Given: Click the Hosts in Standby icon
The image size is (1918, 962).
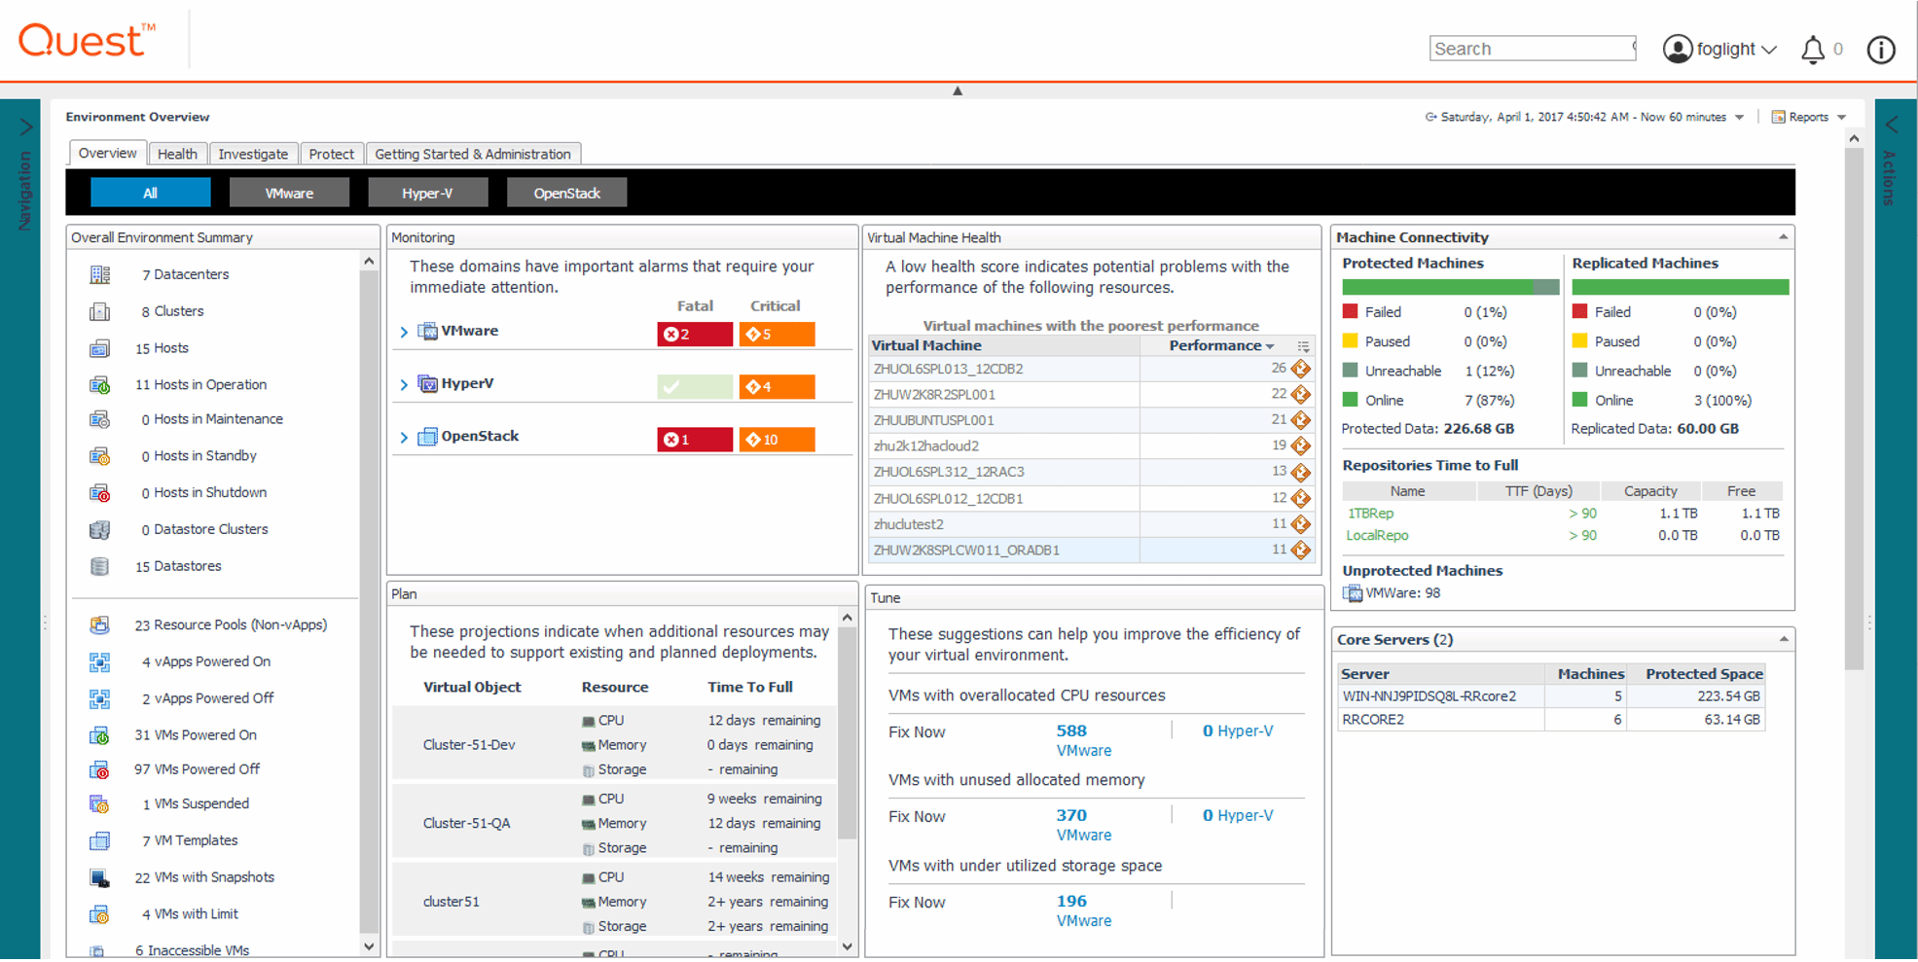Looking at the screenshot, I should [99, 456].
